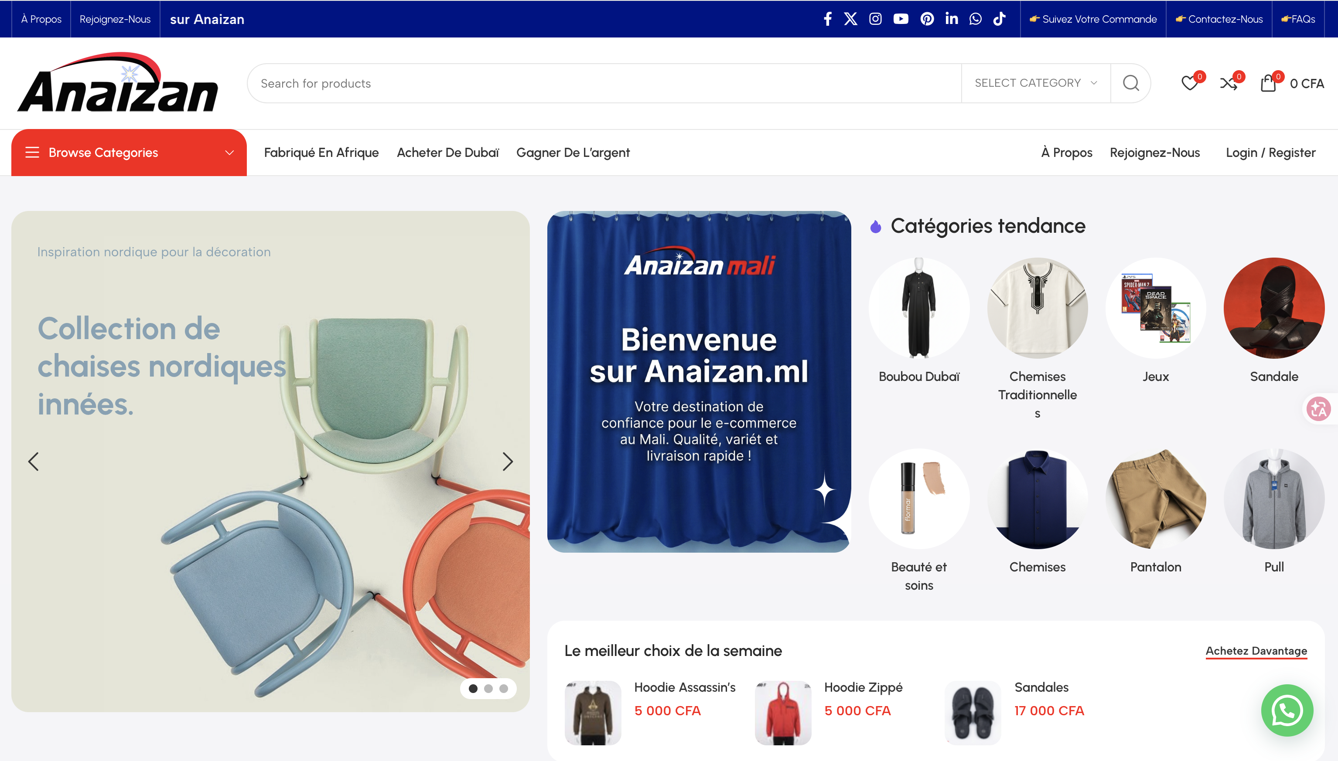Expand the Browse Categories menu
This screenshot has width=1338, height=761.
pos(129,153)
